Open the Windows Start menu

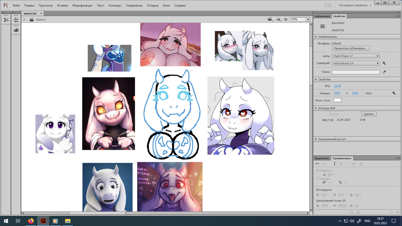(x=6, y=221)
